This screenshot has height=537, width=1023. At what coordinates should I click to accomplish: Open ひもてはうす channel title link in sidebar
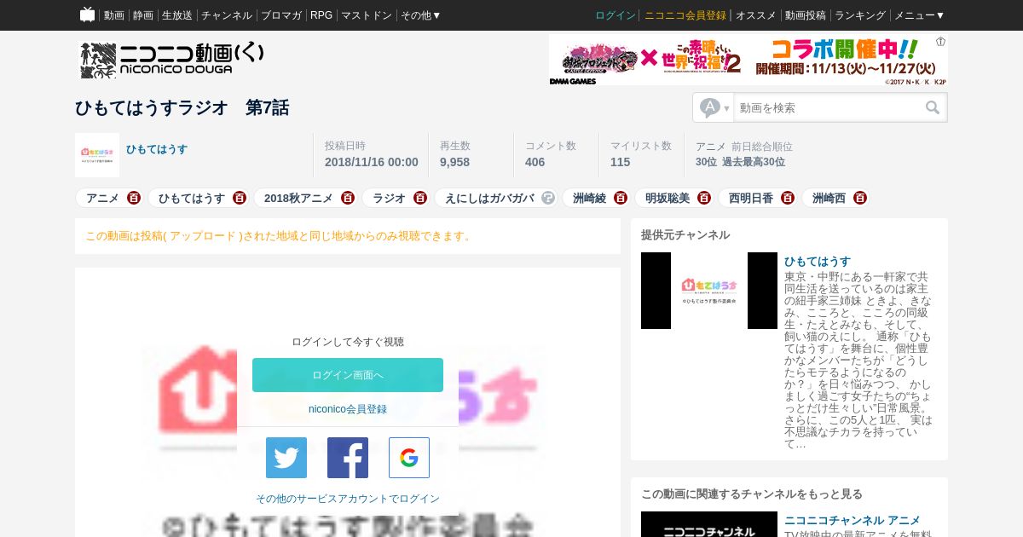(818, 262)
